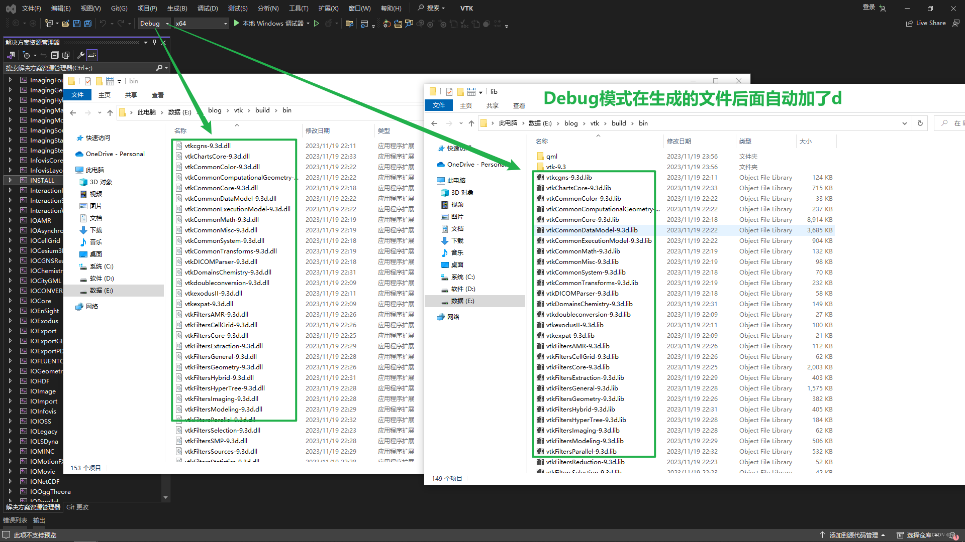The height and width of the screenshot is (542, 965).
Task: Navigate up one level in the bin Explorer
Action: pyautogui.click(x=110, y=112)
